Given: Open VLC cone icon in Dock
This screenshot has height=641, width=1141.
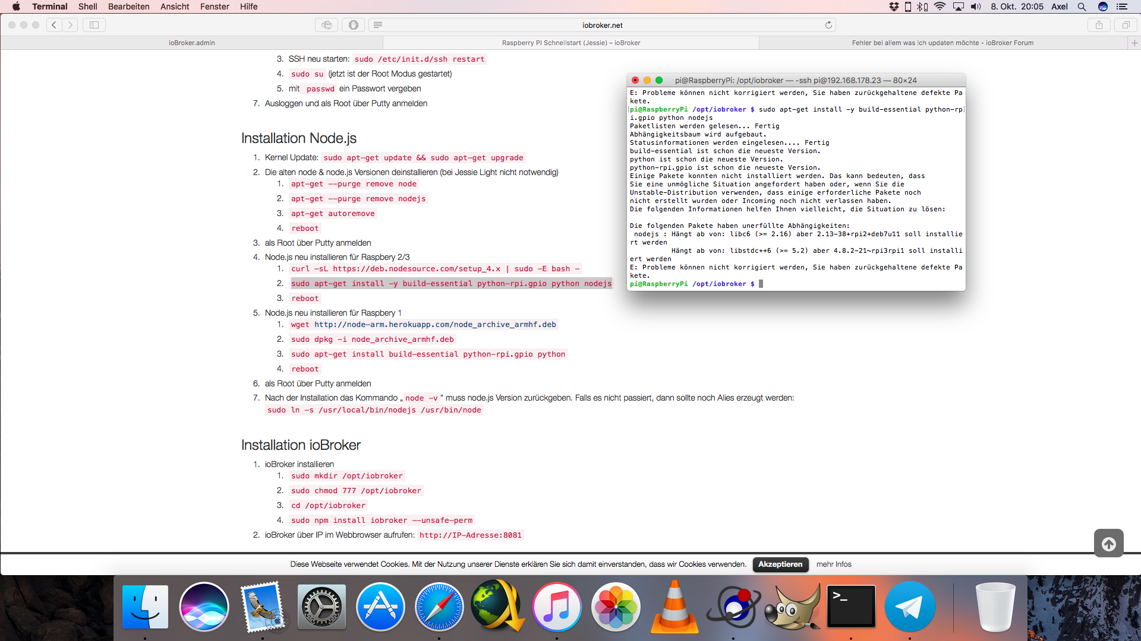Looking at the screenshot, I should 674,607.
